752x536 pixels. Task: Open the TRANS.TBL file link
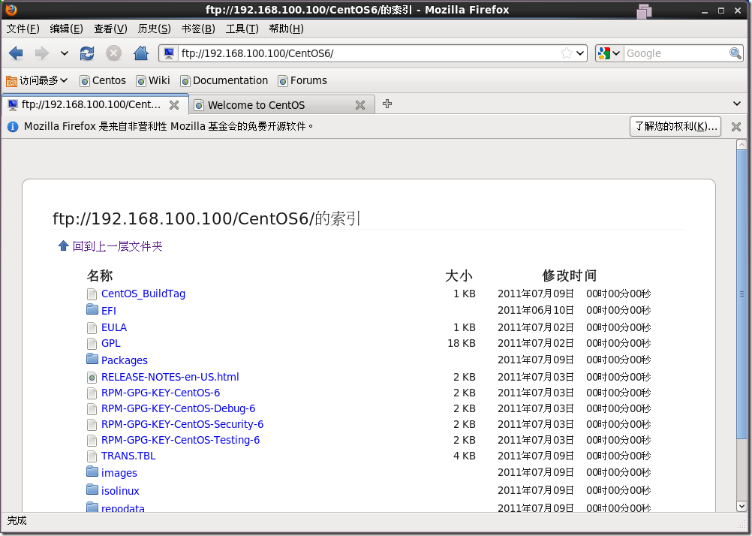tap(128, 456)
